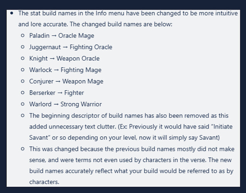Image resolution: width=246 pixels, height=193 pixels.
Task: Click the text 'Fighting Oracle'
Action: [91, 47]
